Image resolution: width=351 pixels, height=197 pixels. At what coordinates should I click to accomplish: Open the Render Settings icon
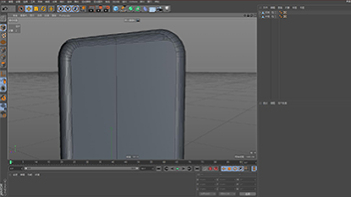[106, 9]
